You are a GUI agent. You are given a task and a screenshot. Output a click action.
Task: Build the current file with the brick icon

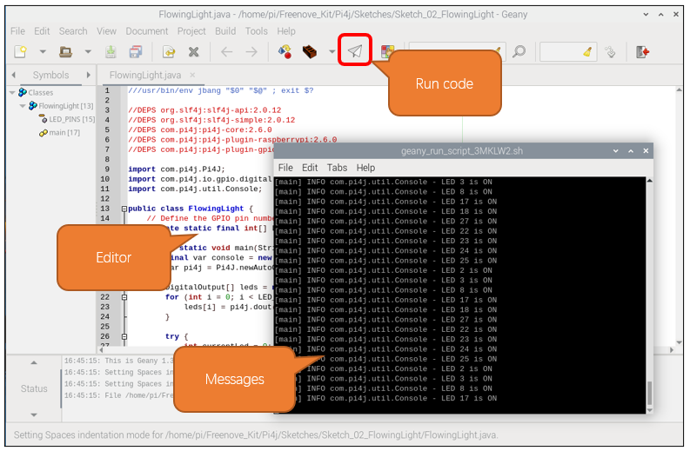coord(310,52)
